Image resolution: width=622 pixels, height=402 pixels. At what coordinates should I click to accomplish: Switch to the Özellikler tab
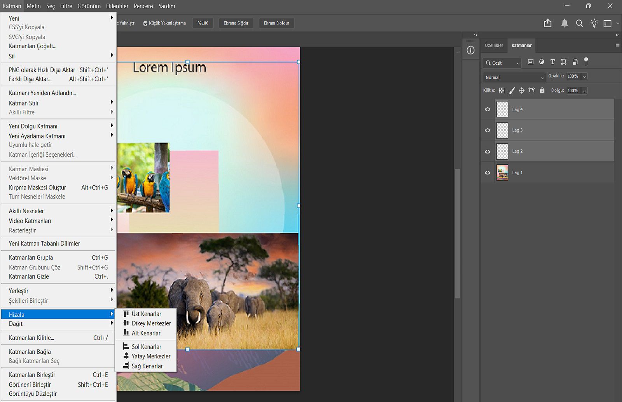coord(494,46)
